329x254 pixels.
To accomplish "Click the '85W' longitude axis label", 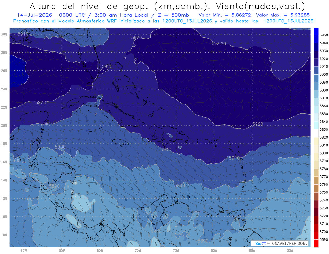I will point(62,250).
